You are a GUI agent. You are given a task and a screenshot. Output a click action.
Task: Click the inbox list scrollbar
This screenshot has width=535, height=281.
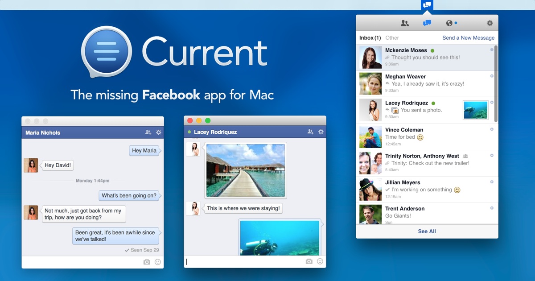(x=496, y=84)
